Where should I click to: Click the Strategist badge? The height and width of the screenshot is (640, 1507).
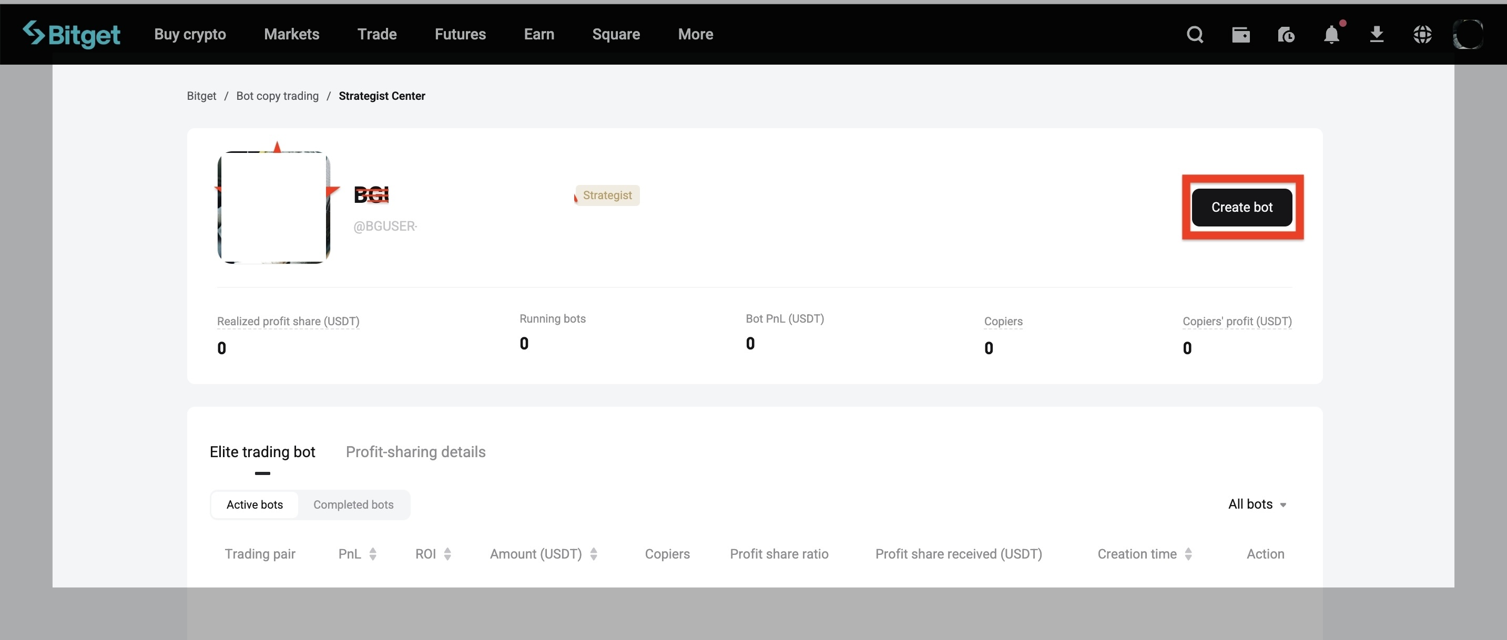coord(607,195)
